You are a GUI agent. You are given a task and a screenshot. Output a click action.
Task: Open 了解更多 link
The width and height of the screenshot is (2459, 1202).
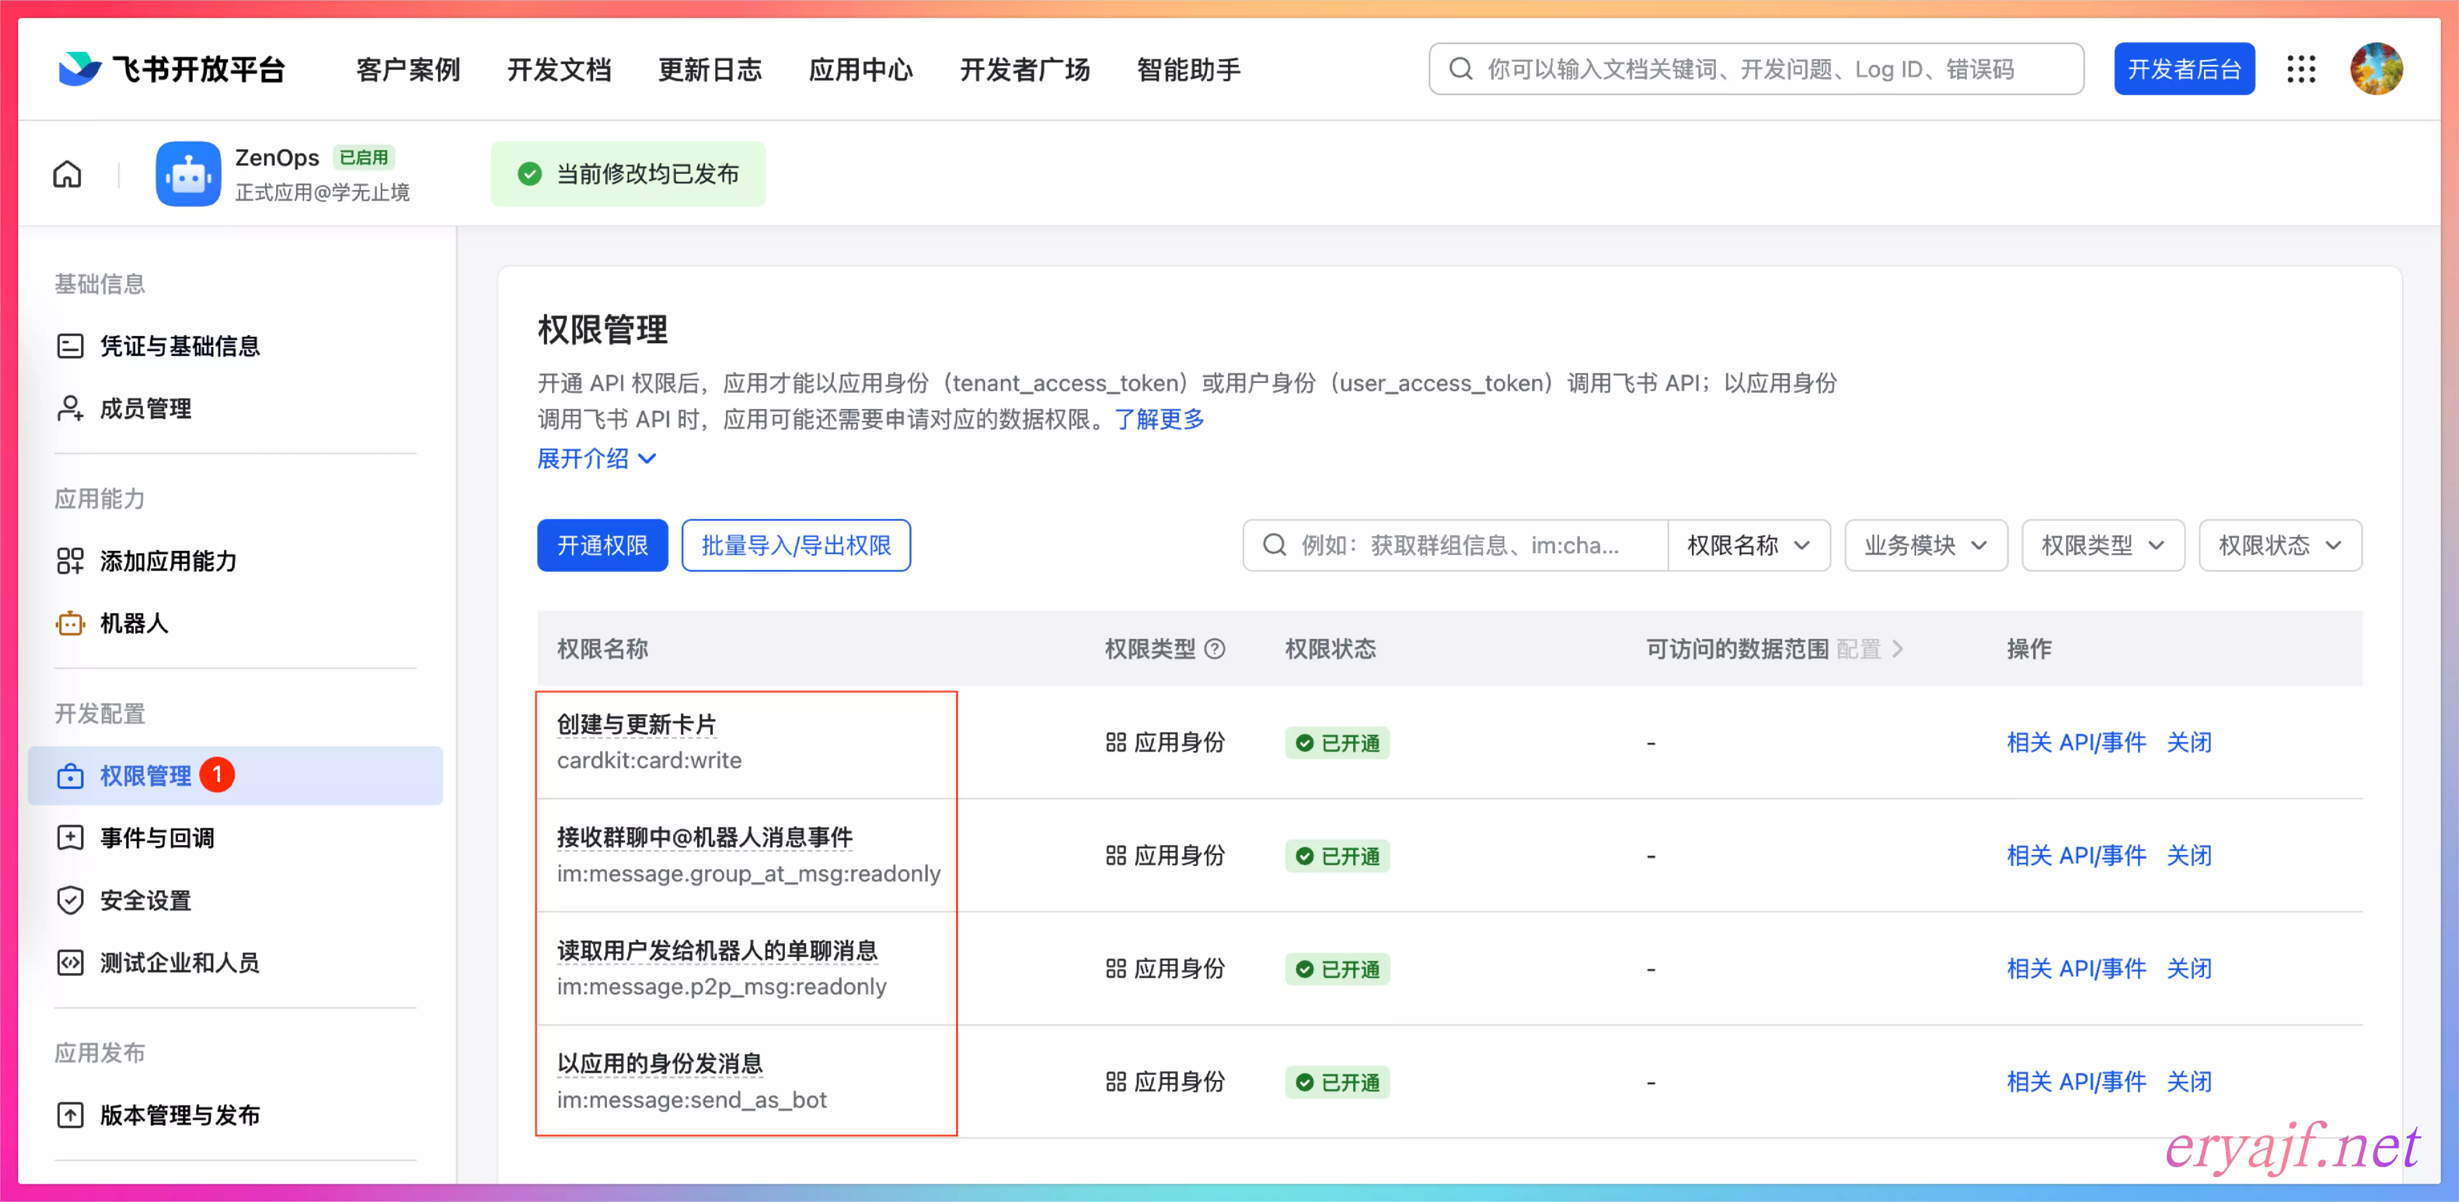click(x=1159, y=420)
